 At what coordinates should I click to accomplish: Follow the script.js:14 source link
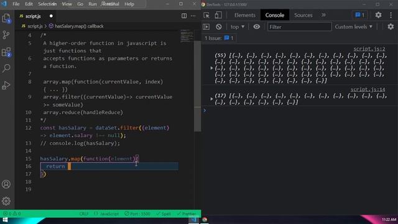[368, 90]
